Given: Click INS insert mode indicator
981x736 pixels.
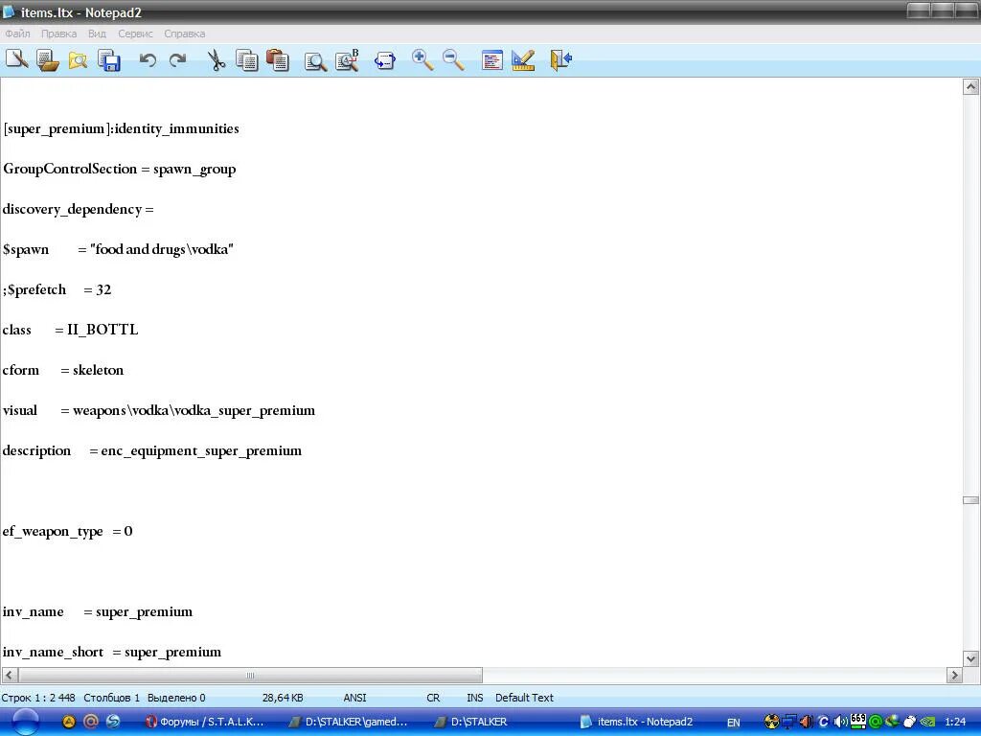Looking at the screenshot, I should 475,698.
